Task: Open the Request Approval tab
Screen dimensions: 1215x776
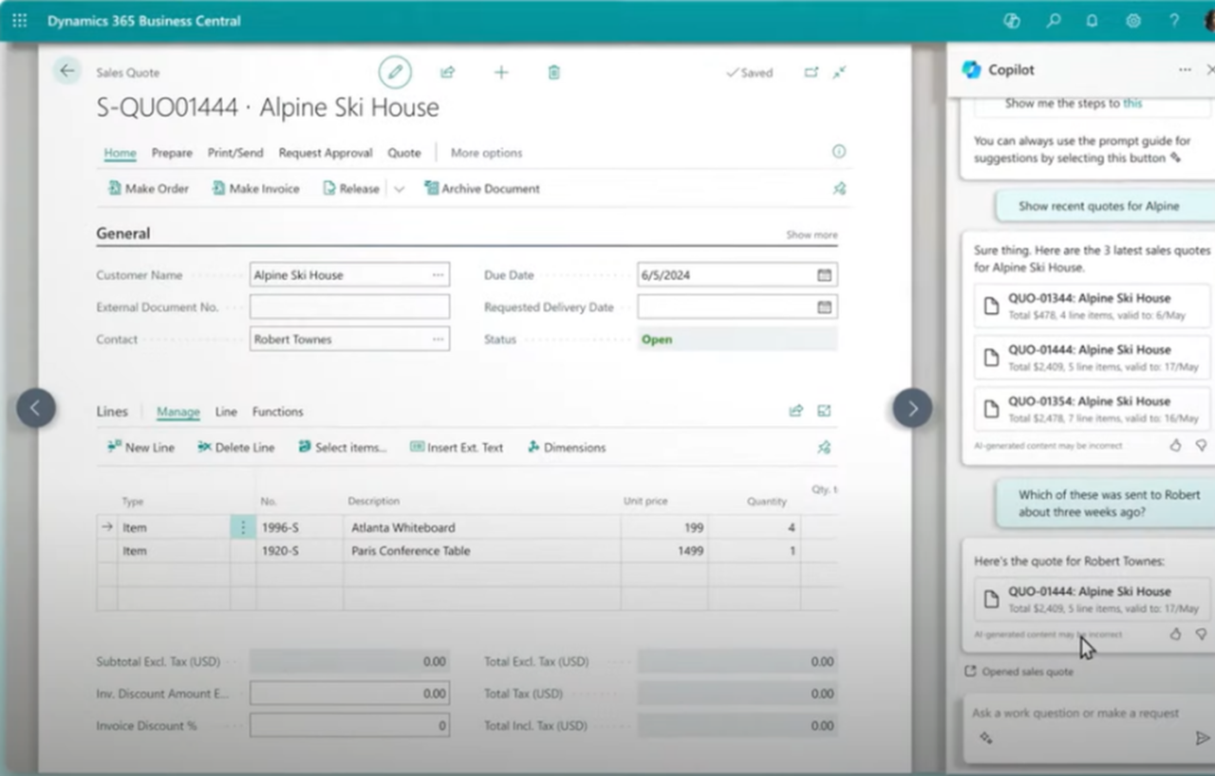Action: click(326, 153)
